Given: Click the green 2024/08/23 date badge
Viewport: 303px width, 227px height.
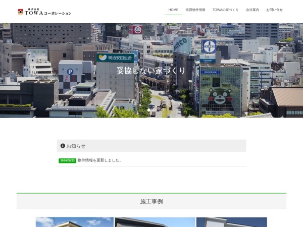Looking at the screenshot, I should [67, 160].
